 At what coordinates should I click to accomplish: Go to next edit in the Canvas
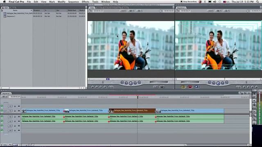tap(227, 82)
